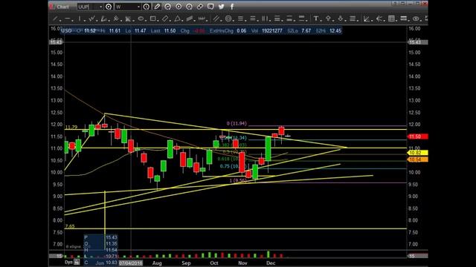Click the Oct label on time axis
Screen dimensions: 476x267
click(x=214, y=263)
